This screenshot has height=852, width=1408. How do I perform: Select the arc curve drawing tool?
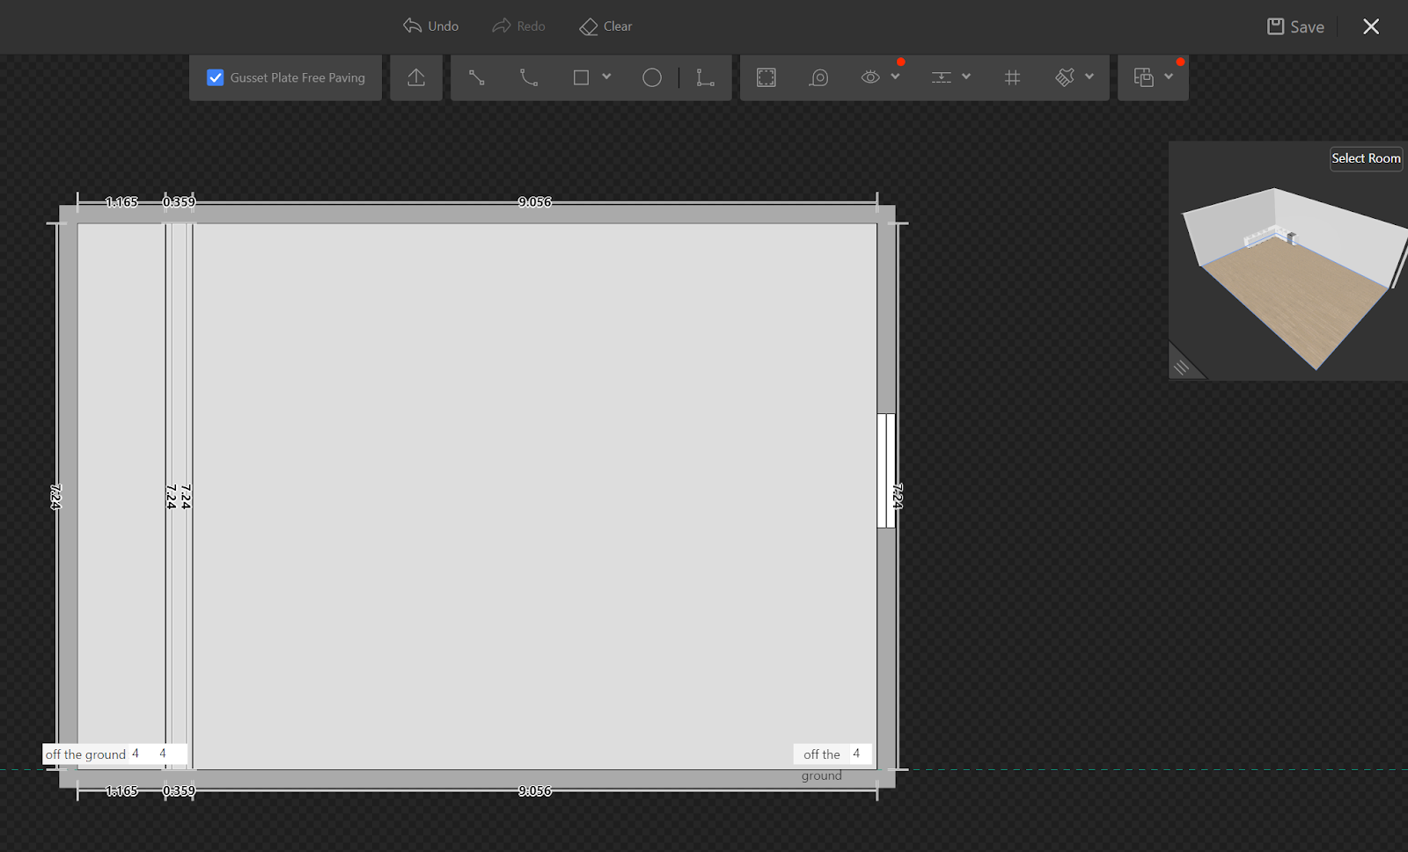[x=528, y=77]
